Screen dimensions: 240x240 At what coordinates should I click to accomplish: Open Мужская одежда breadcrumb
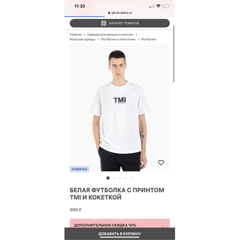tap(82, 39)
